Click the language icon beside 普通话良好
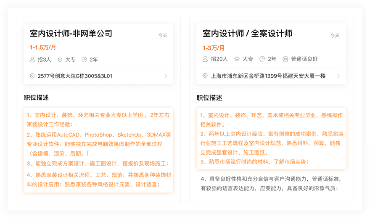Screen dimensions: 370x218 pyautogui.click(x=285, y=59)
